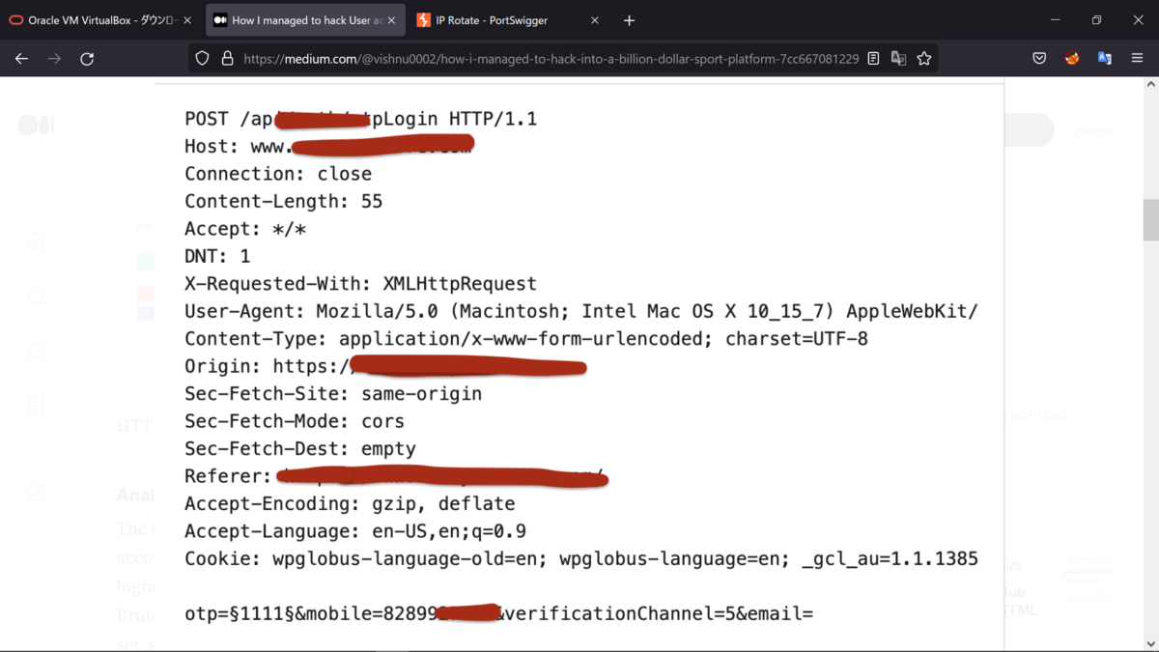This screenshot has height=652, width=1159.
Task: Click the 'Accept: */*' line
Action: pos(245,229)
